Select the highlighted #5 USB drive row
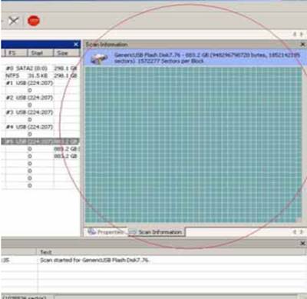Image resolution: width=307 pixels, height=299 pixels. click(x=41, y=141)
